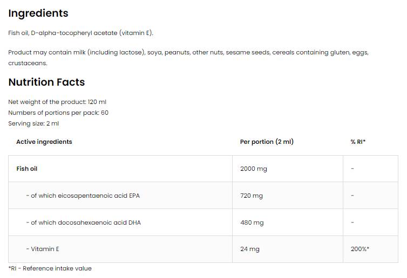The height and width of the screenshot is (278, 407).
Task: Select the portions per pack line
Action: point(58,113)
